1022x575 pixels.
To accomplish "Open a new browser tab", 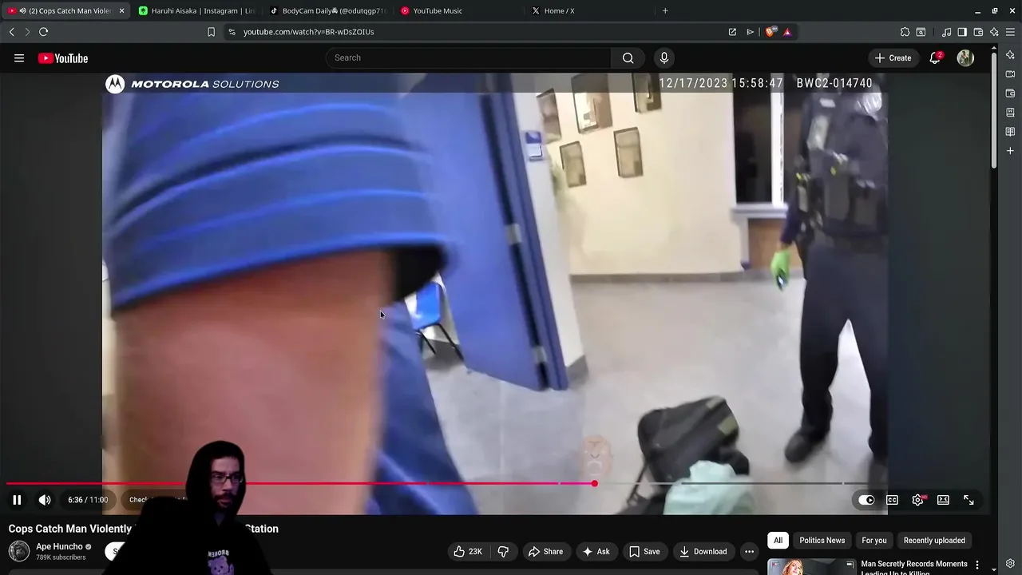I will 665,10.
